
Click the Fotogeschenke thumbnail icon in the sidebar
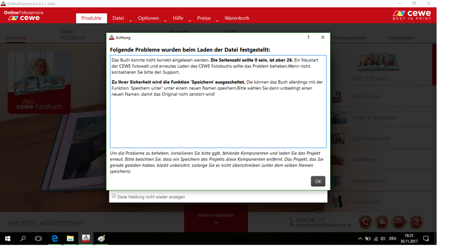[337, 181]
